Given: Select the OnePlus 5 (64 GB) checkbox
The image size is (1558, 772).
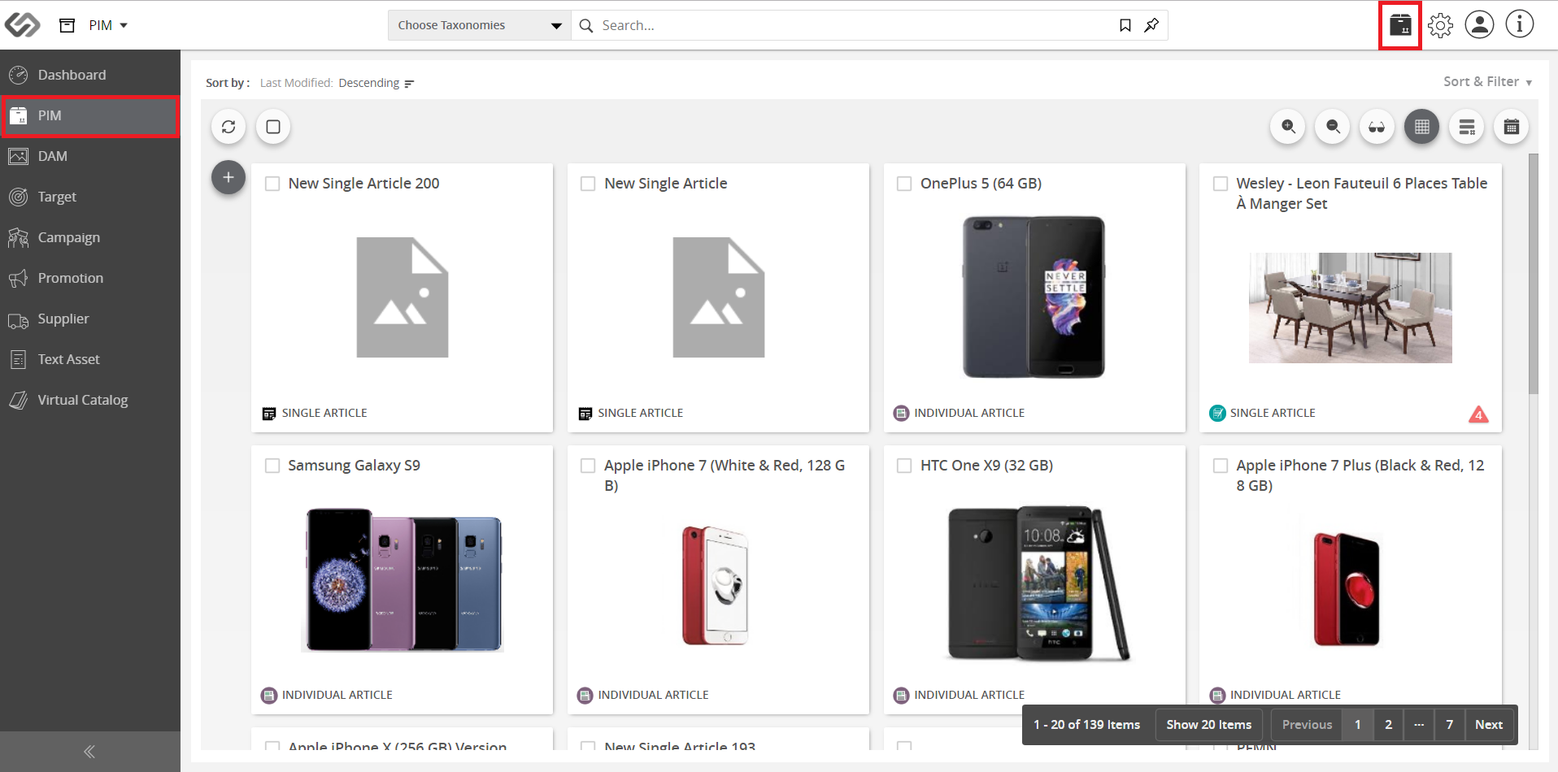Looking at the screenshot, I should [x=904, y=184].
